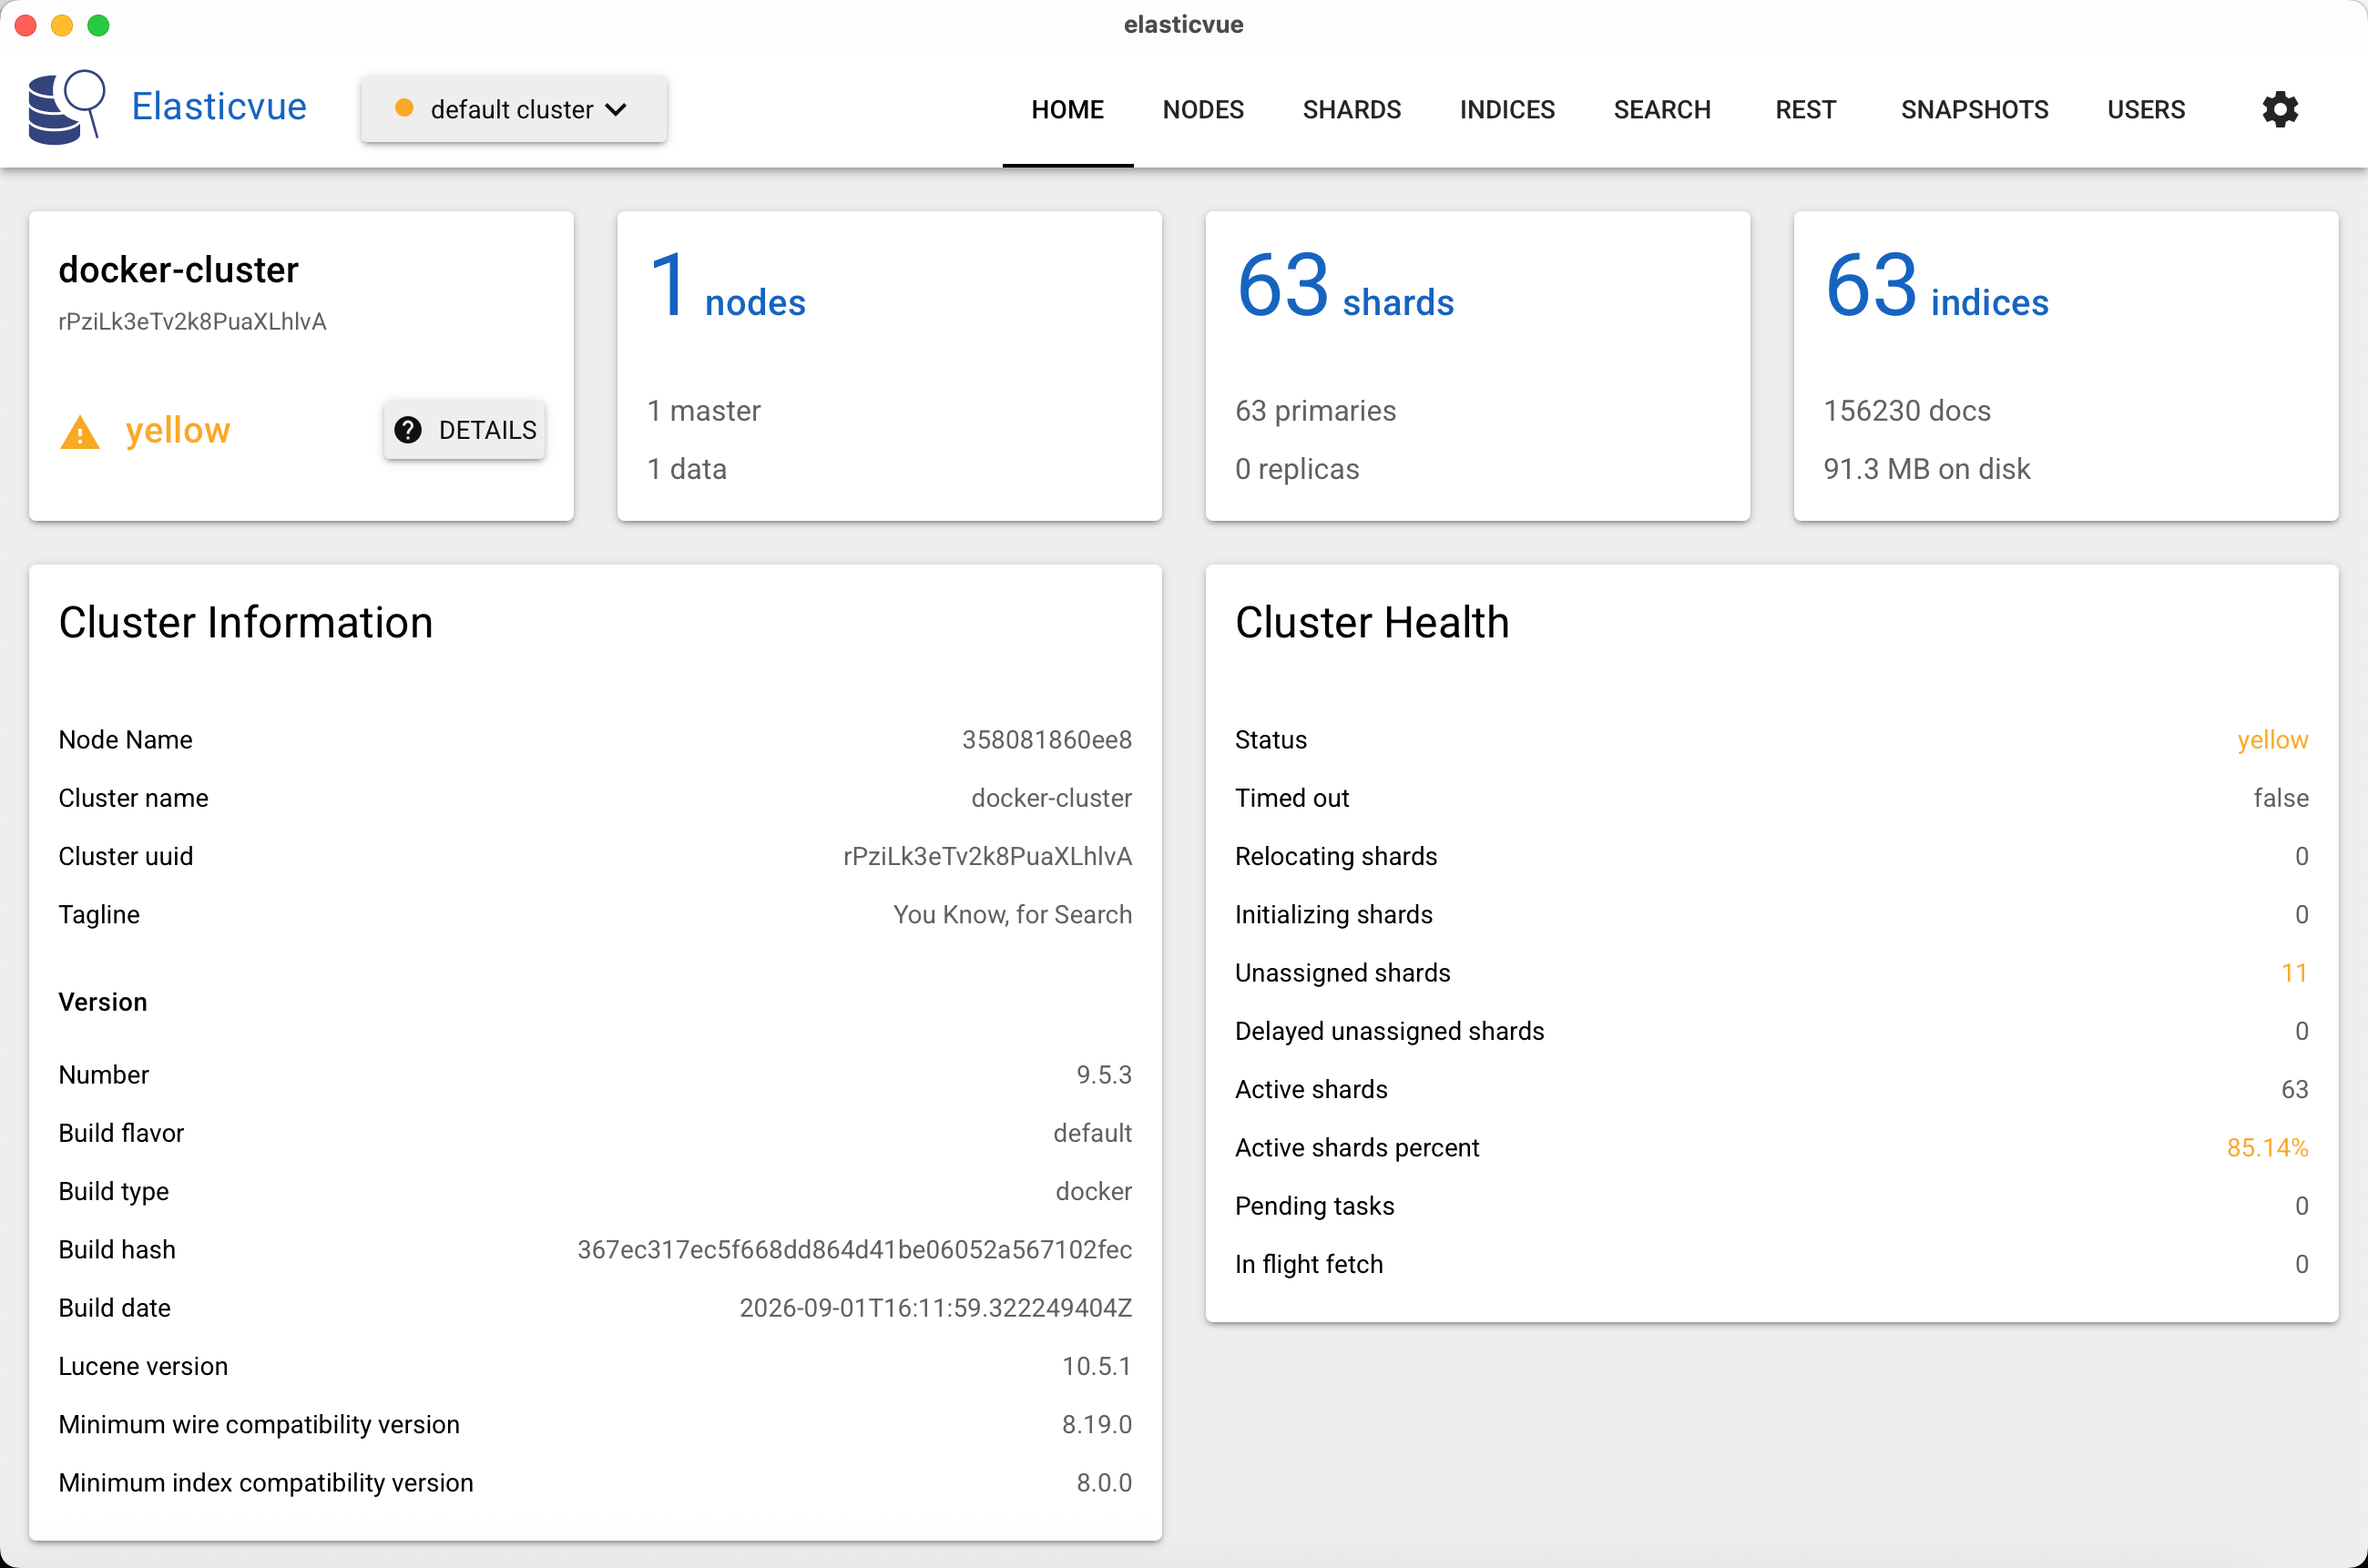The height and width of the screenshot is (1568, 2368).
Task: Open the Users tab
Action: [2146, 109]
